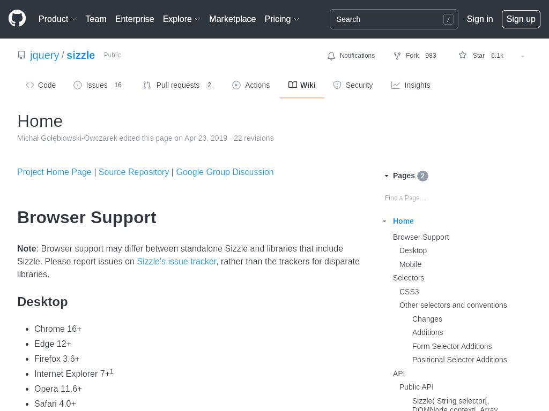Image resolution: width=549 pixels, height=411 pixels.
Task: Click the slash shortcut icon in Search
Action: point(448,19)
